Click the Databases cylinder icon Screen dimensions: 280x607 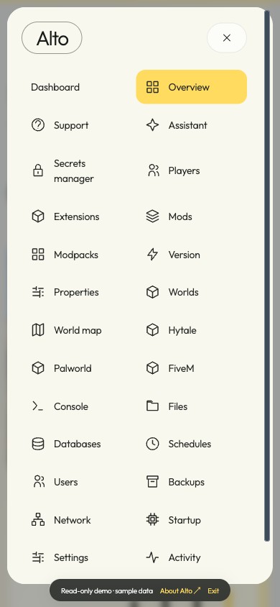pos(38,444)
